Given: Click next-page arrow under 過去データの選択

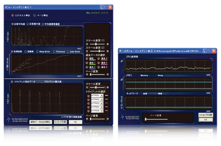Looking at the screenshot, I should pyautogui.click(x=108, y=74).
